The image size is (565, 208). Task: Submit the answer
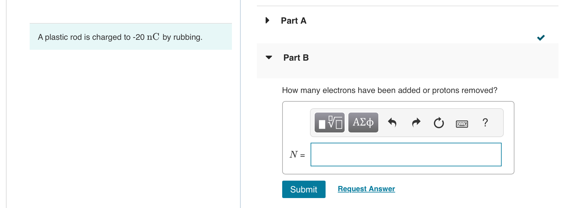point(304,189)
